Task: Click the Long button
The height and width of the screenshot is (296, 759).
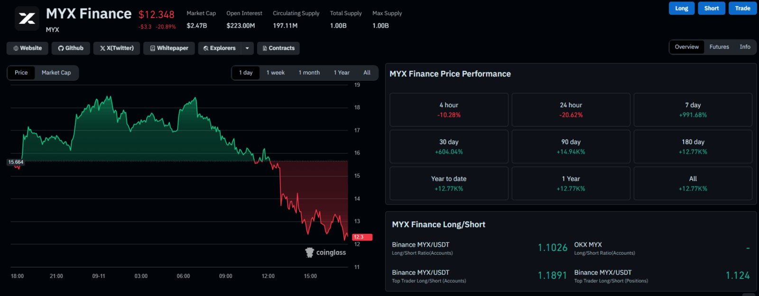Action: pos(682,9)
